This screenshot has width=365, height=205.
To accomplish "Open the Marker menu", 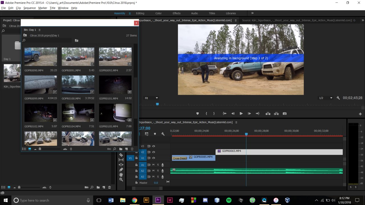I will 43,8.
